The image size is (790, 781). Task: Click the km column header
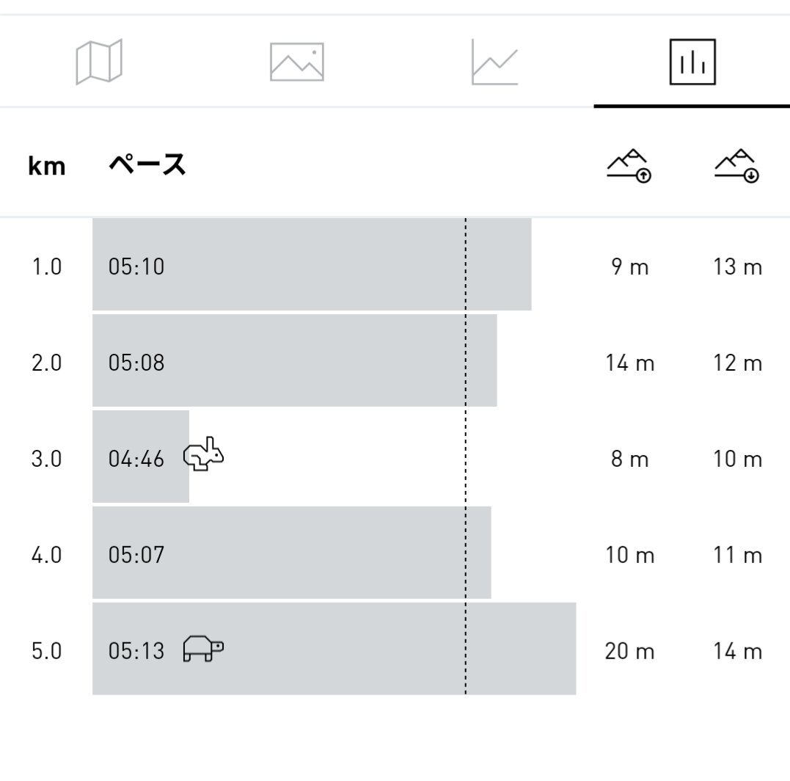coord(47,166)
